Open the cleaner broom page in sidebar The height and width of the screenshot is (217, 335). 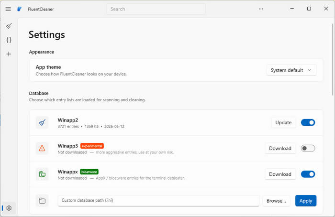tap(9, 26)
